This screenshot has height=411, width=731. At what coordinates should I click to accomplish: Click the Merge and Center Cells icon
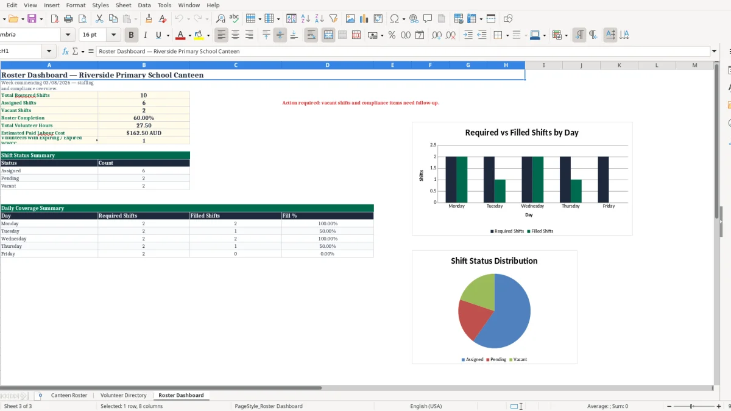coord(328,35)
